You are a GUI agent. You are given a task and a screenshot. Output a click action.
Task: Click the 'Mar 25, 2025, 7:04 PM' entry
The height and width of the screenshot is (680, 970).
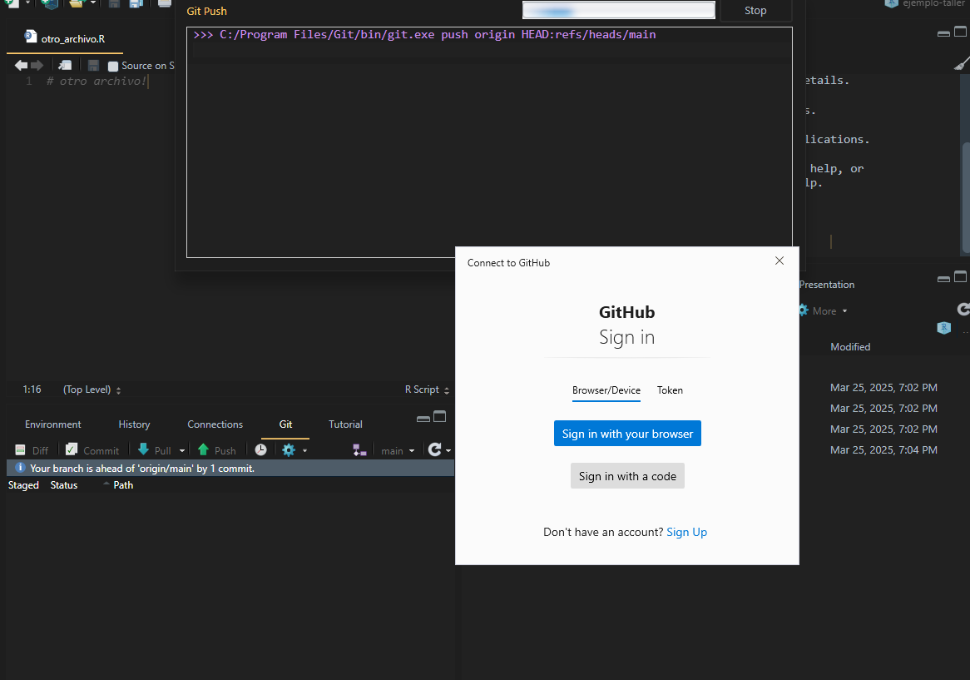(x=883, y=449)
